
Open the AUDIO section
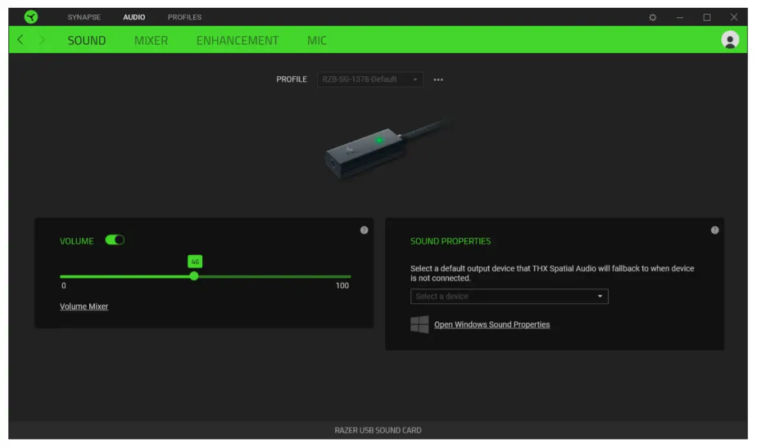point(133,17)
